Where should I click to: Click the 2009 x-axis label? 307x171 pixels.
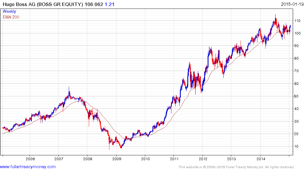tap(117, 159)
